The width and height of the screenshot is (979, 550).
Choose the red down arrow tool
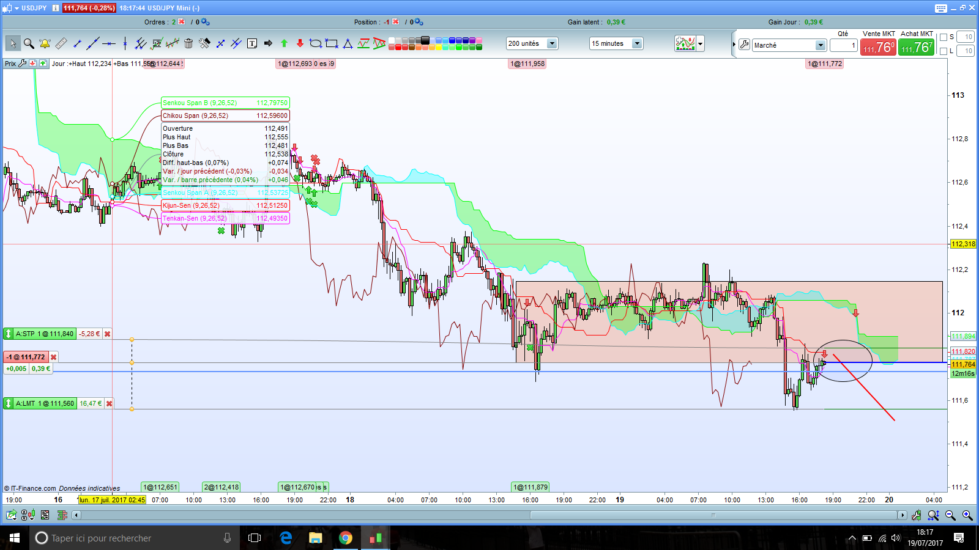pyautogui.click(x=300, y=43)
